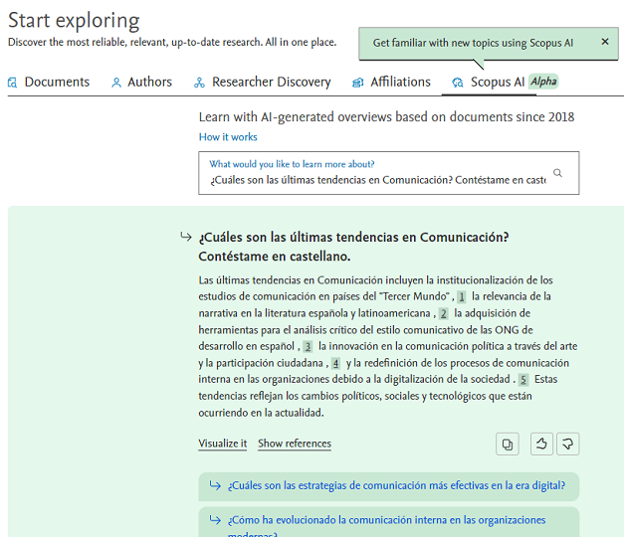The image size is (624, 537).
Task: Give thumbs down to the answer
Action: click(568, 444)
